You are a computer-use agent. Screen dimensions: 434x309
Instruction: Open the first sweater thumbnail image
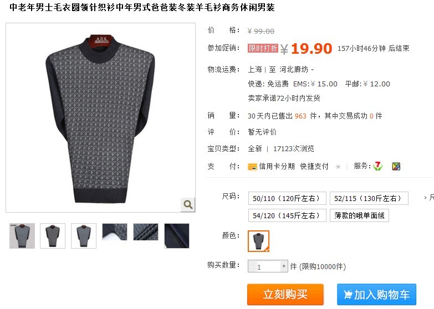(22, 236)
